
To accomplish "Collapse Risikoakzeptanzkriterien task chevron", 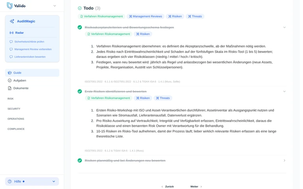I will [x=284, y=28].
